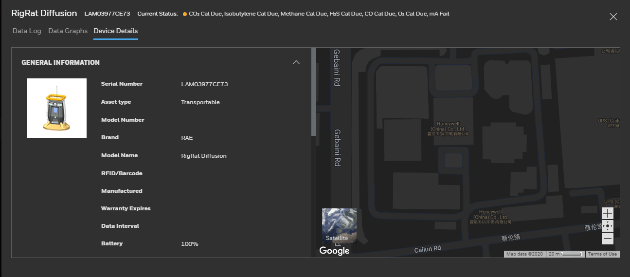The height and width of the screenshot is (277, 630).
Task: Select serial number value LAM03977CE73 in details
Action: click(x=204, y=84)
